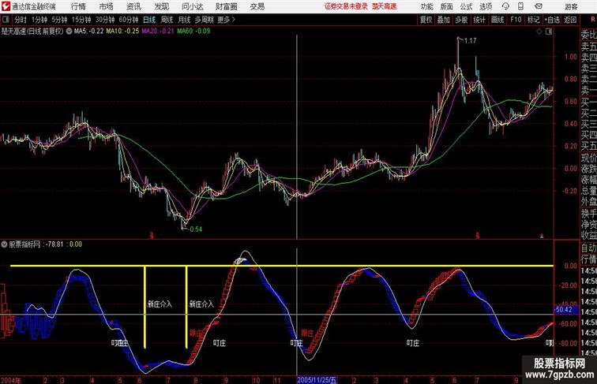597x384 pixels.
Task: Switch to the 分时 period tab
Action: [x=21, y=20]
